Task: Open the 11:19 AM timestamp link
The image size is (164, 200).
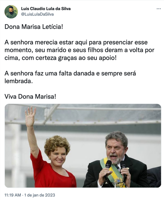Action: click(x=13, y=195)
